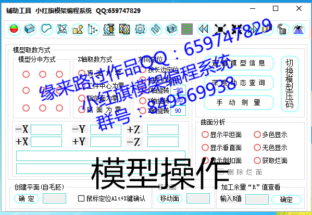Click the collapse inward arrows icon
The height and width of the screenshot is (215, 312).
237,29
